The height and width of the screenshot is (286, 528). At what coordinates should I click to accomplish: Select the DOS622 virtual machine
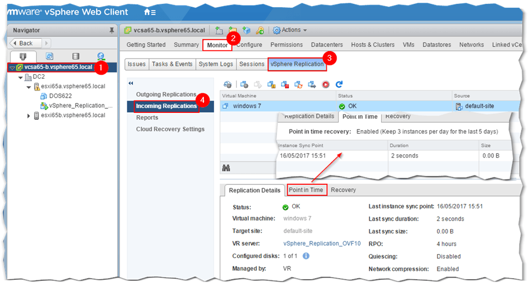pyautogui.click(x=60, y=96)
